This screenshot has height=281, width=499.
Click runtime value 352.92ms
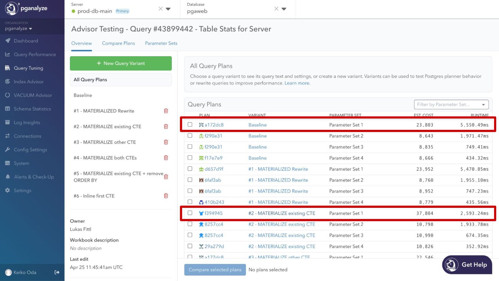point(477,247)
